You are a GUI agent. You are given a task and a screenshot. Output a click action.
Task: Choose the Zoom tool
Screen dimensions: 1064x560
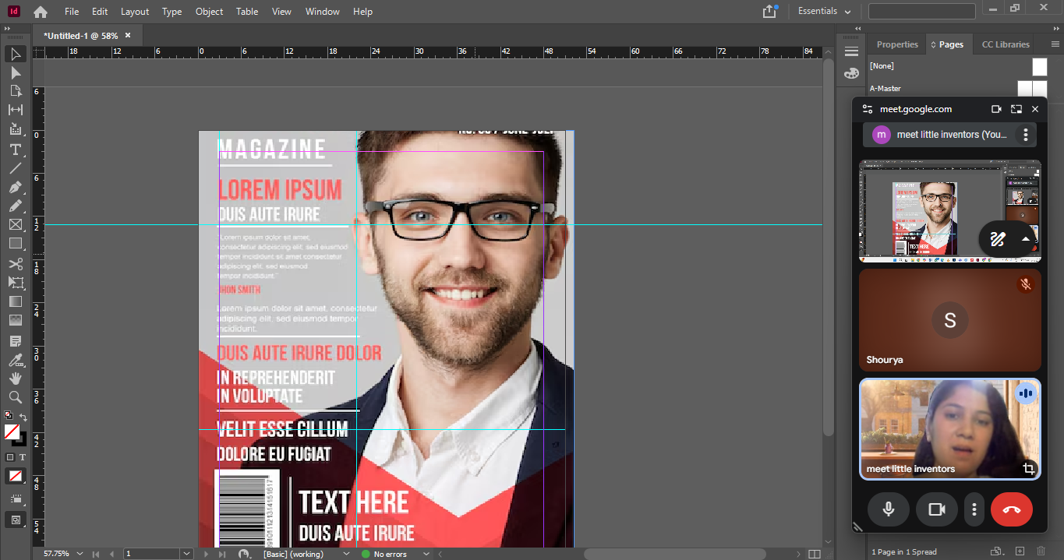click(16, 397)
